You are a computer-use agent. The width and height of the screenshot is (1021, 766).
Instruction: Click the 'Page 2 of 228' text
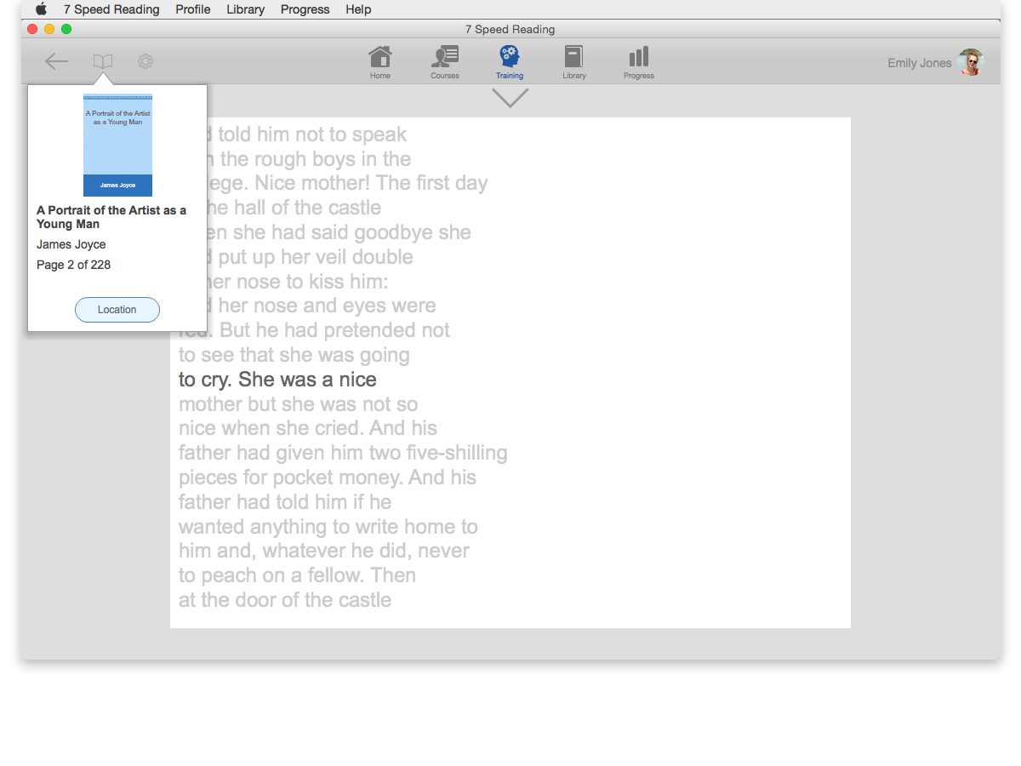[74, 265]
